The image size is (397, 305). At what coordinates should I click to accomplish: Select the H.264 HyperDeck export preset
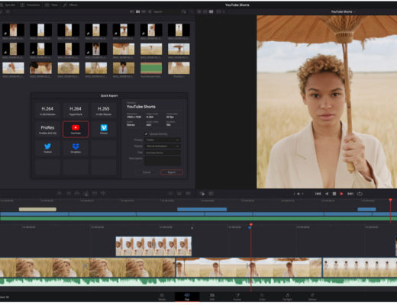tap(76, 111)
